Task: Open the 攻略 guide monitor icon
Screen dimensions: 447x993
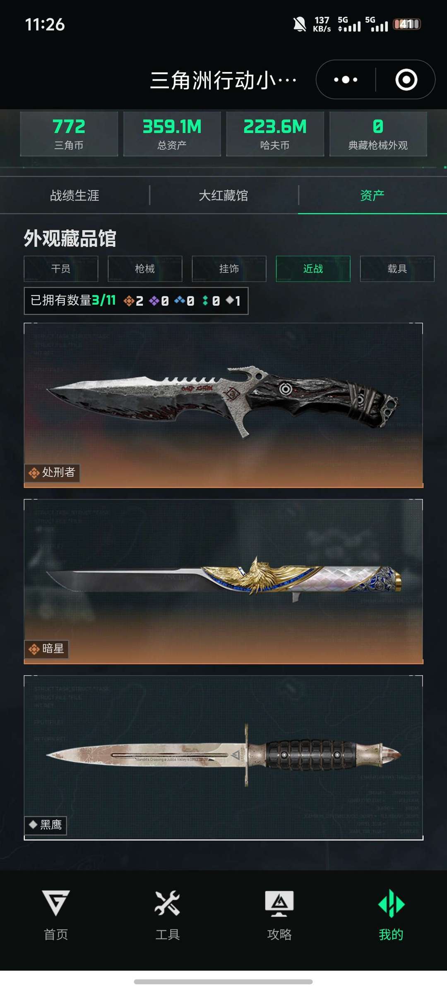Action: click(x=279, y=903)
